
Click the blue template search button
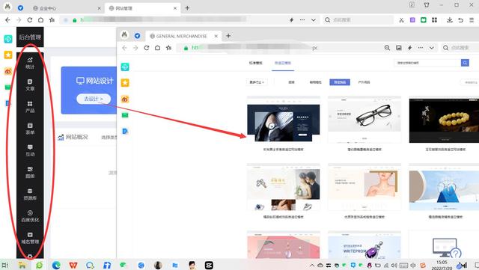465,63
